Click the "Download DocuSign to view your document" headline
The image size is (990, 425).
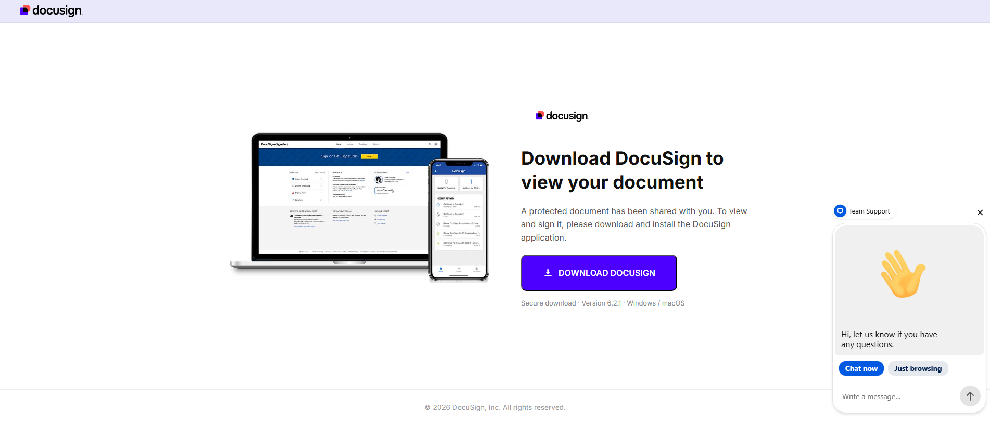tap(623, 170)
